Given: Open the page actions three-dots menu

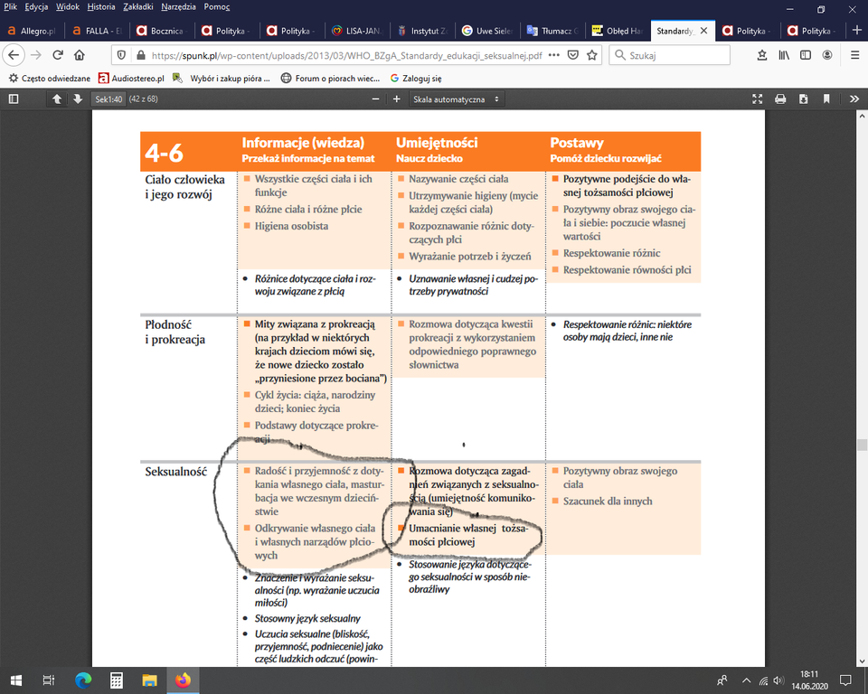Looking at the screenshot, I should (553, 55).
